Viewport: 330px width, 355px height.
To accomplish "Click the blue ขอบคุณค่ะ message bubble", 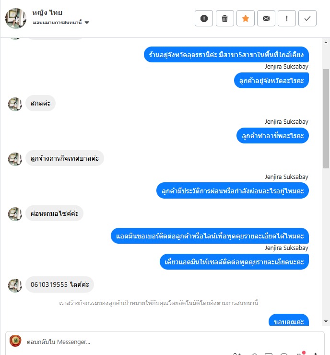I will pos(289,320).
